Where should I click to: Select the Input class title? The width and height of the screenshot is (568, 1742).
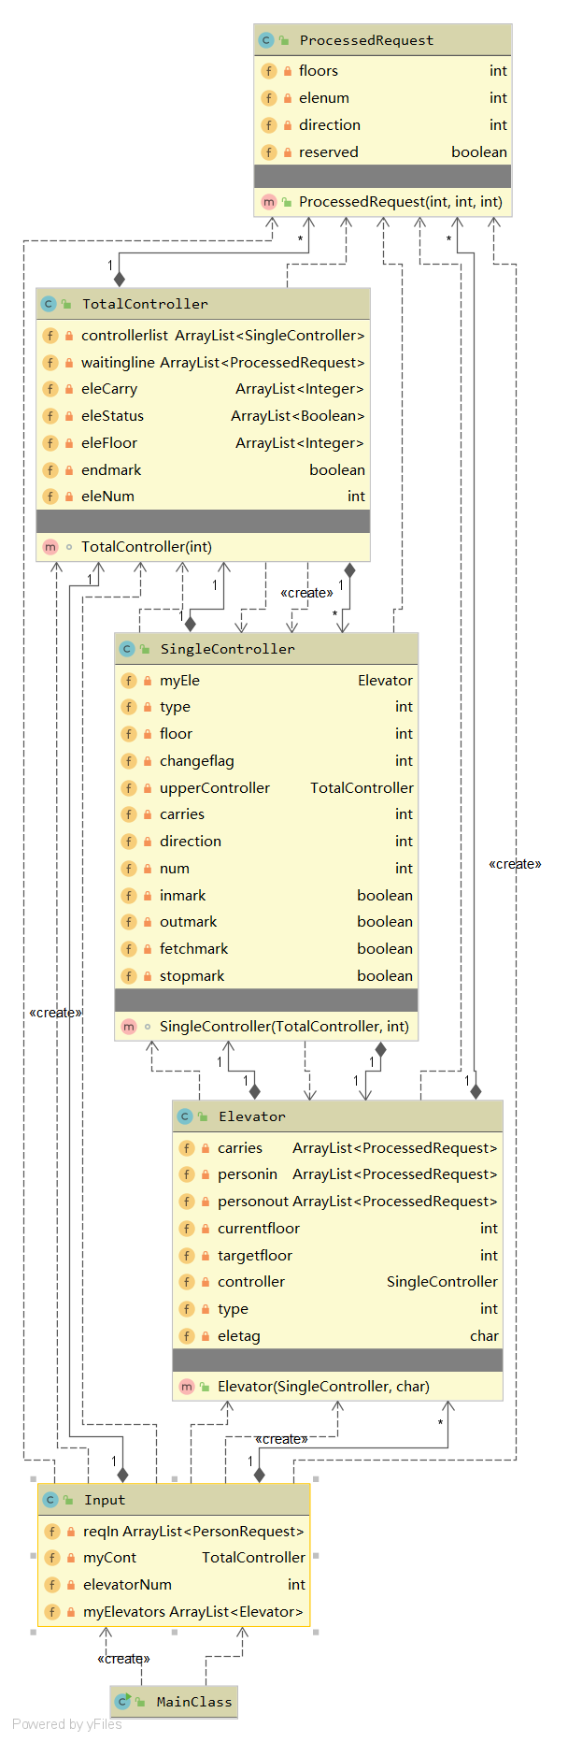point(105,1500)
